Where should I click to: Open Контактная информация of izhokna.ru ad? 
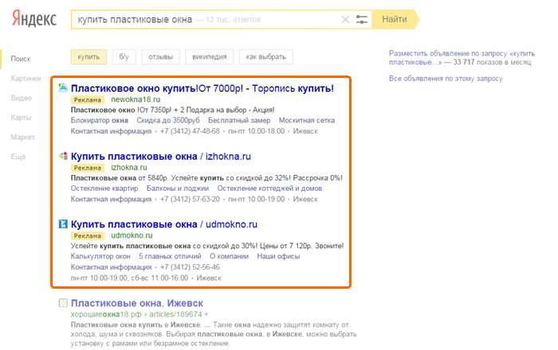[111, 199]
